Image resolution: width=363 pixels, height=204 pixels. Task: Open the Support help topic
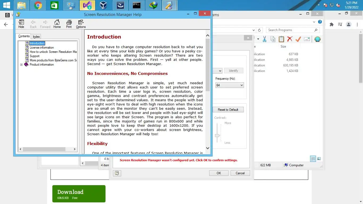pyautogui.click(x=35, y=56)
